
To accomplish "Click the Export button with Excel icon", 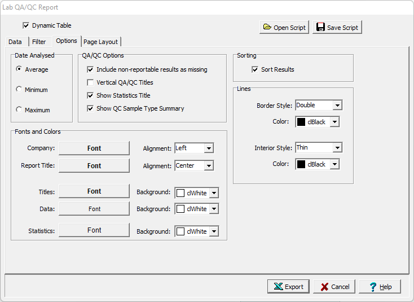I will [288, 287].
